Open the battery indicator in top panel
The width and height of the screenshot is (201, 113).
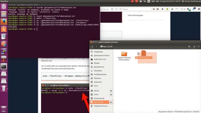click(153, 1)
